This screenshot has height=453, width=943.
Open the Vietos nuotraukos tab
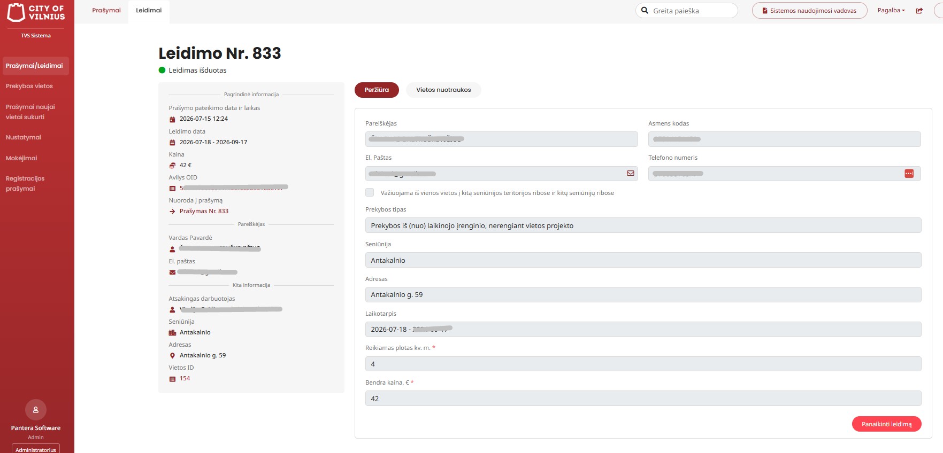443,90
